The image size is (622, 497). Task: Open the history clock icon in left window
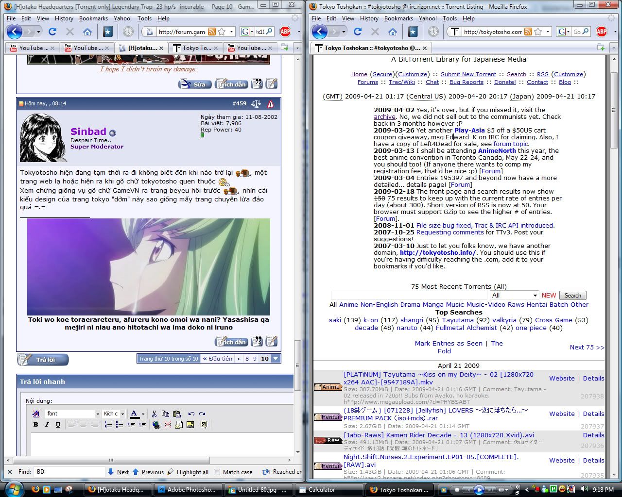(x=128, y=32)
